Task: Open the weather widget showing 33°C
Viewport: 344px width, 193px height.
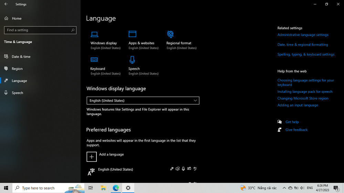Action: pyautogui.click(x=258, y=188)
